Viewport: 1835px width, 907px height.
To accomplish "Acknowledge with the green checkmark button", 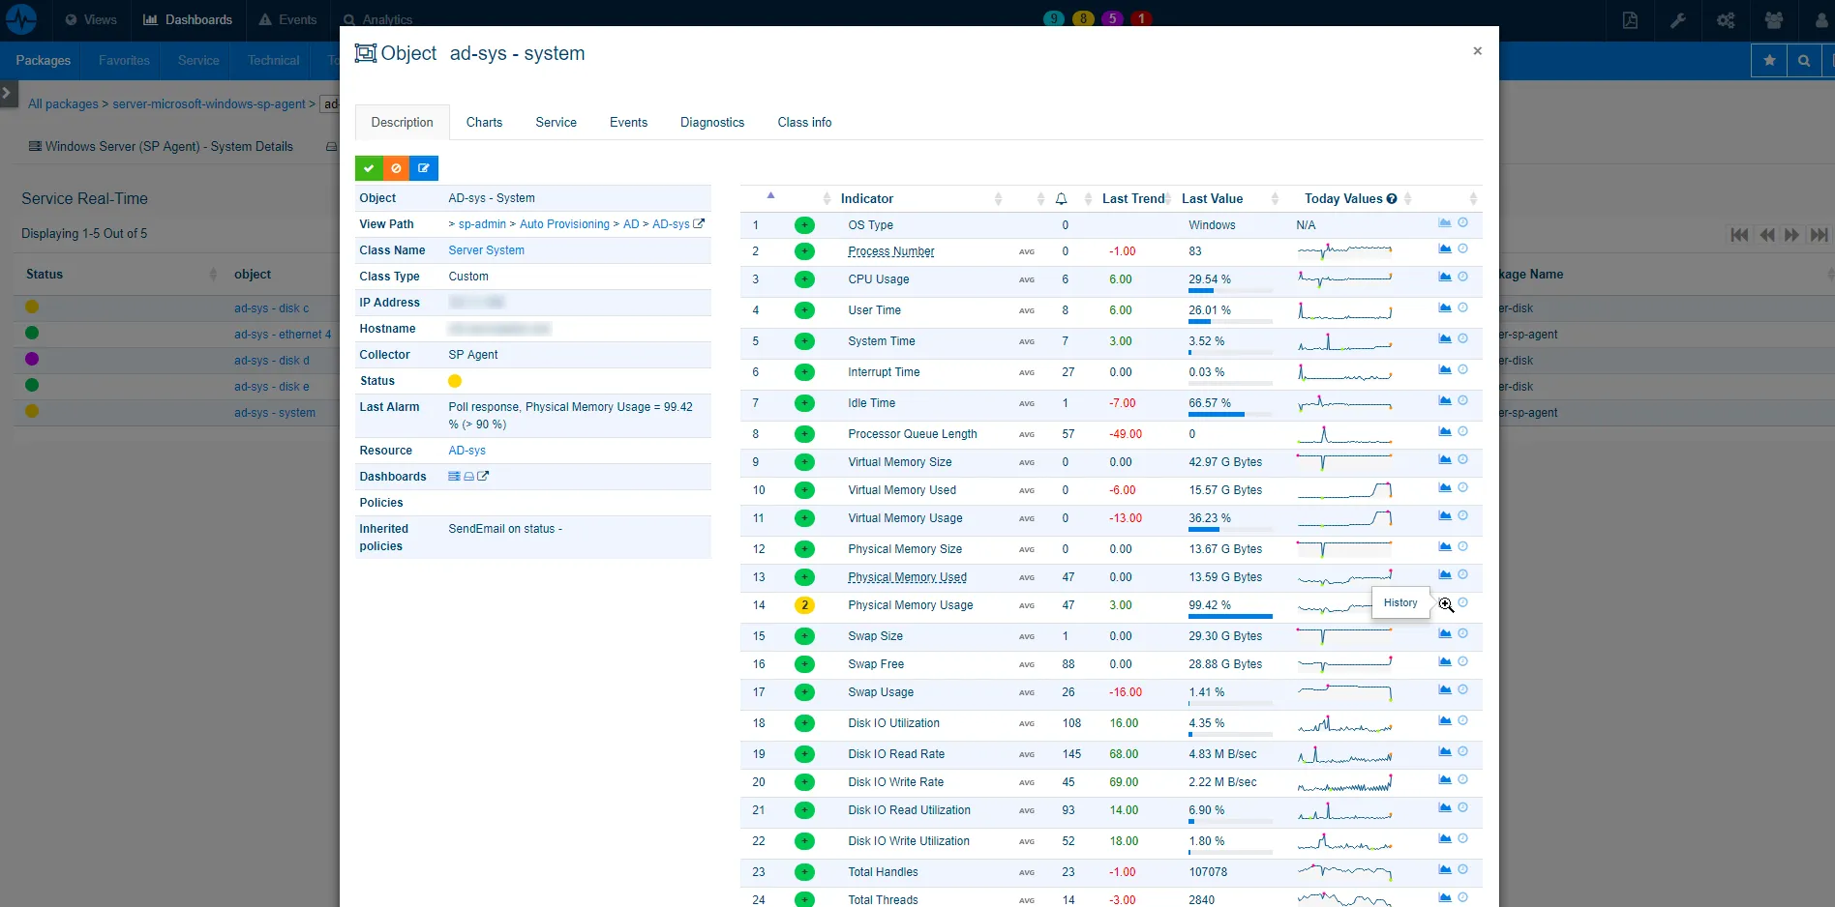I will coord(368,167).
